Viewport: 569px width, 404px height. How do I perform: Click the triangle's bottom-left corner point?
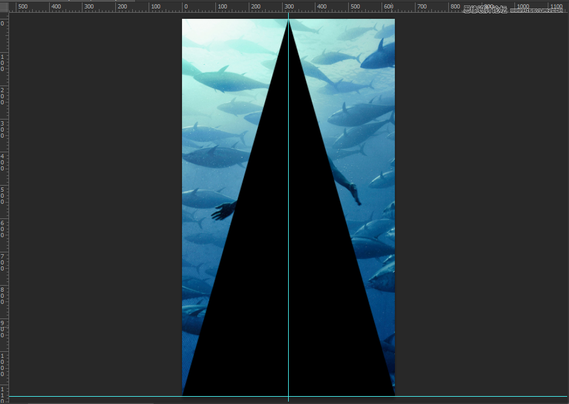tap(183, 396)
